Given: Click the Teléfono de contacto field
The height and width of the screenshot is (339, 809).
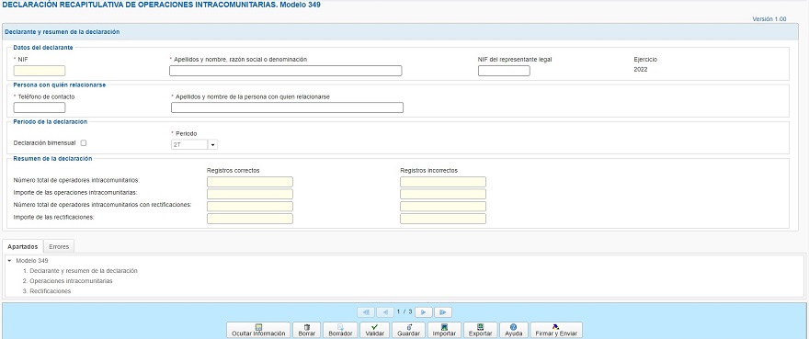Looking at the screenshot, I should tap(40, 107).
